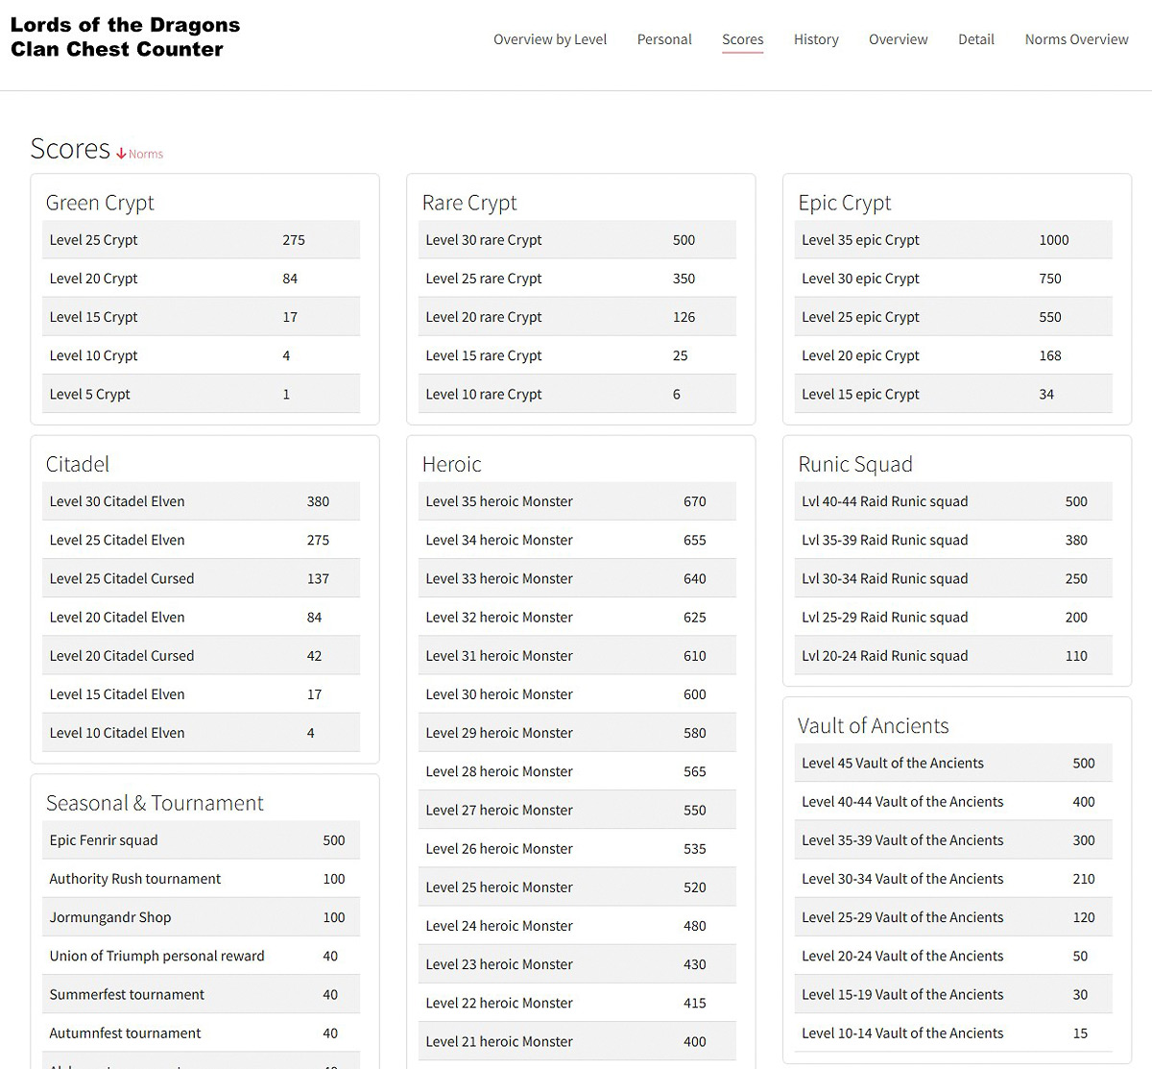Select the Level 25 Crypt row
The image size is (1152, 1069).
tap(201, 240)
